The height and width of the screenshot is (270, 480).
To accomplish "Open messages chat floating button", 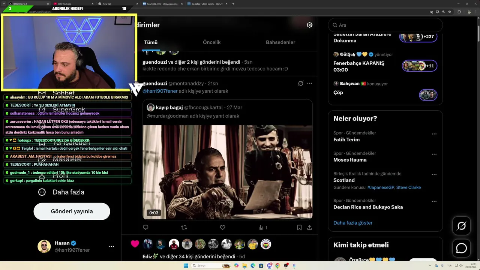I will click(461, 248).
